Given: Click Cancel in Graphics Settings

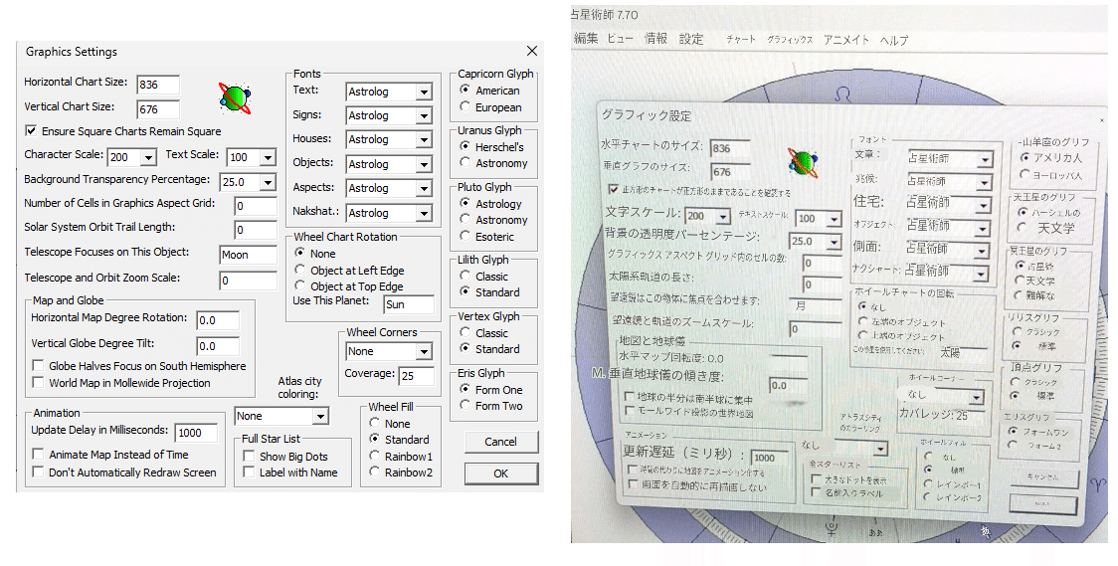Looking at the screenshot, I should click(501, 442).
